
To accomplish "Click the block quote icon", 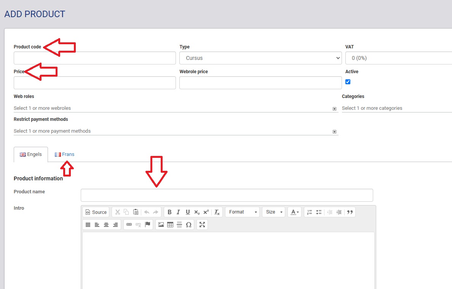I will (350, 212).
